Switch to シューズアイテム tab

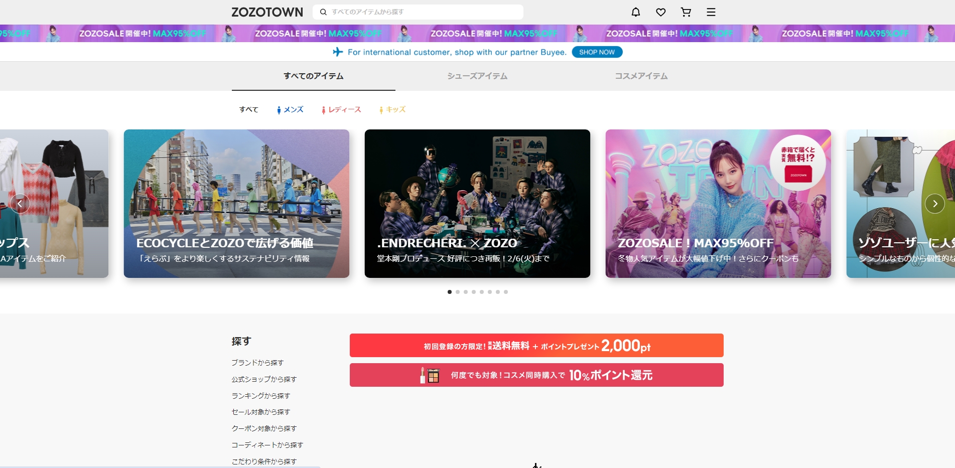pyautogui.click(x=477, y=76)
